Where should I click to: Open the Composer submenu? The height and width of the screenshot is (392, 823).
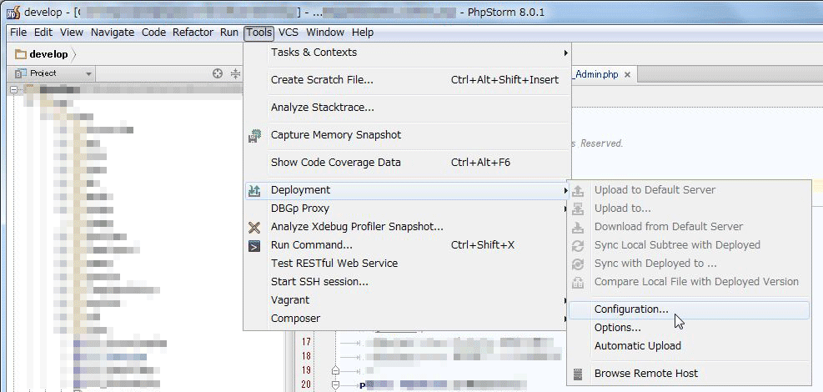click(407, 319)
